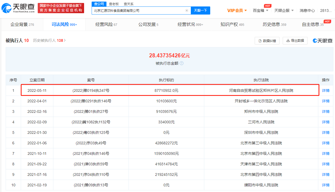The image size is (335, 192).
Task: Select the 查公司 search tab
Action: (x=99, y=4)
